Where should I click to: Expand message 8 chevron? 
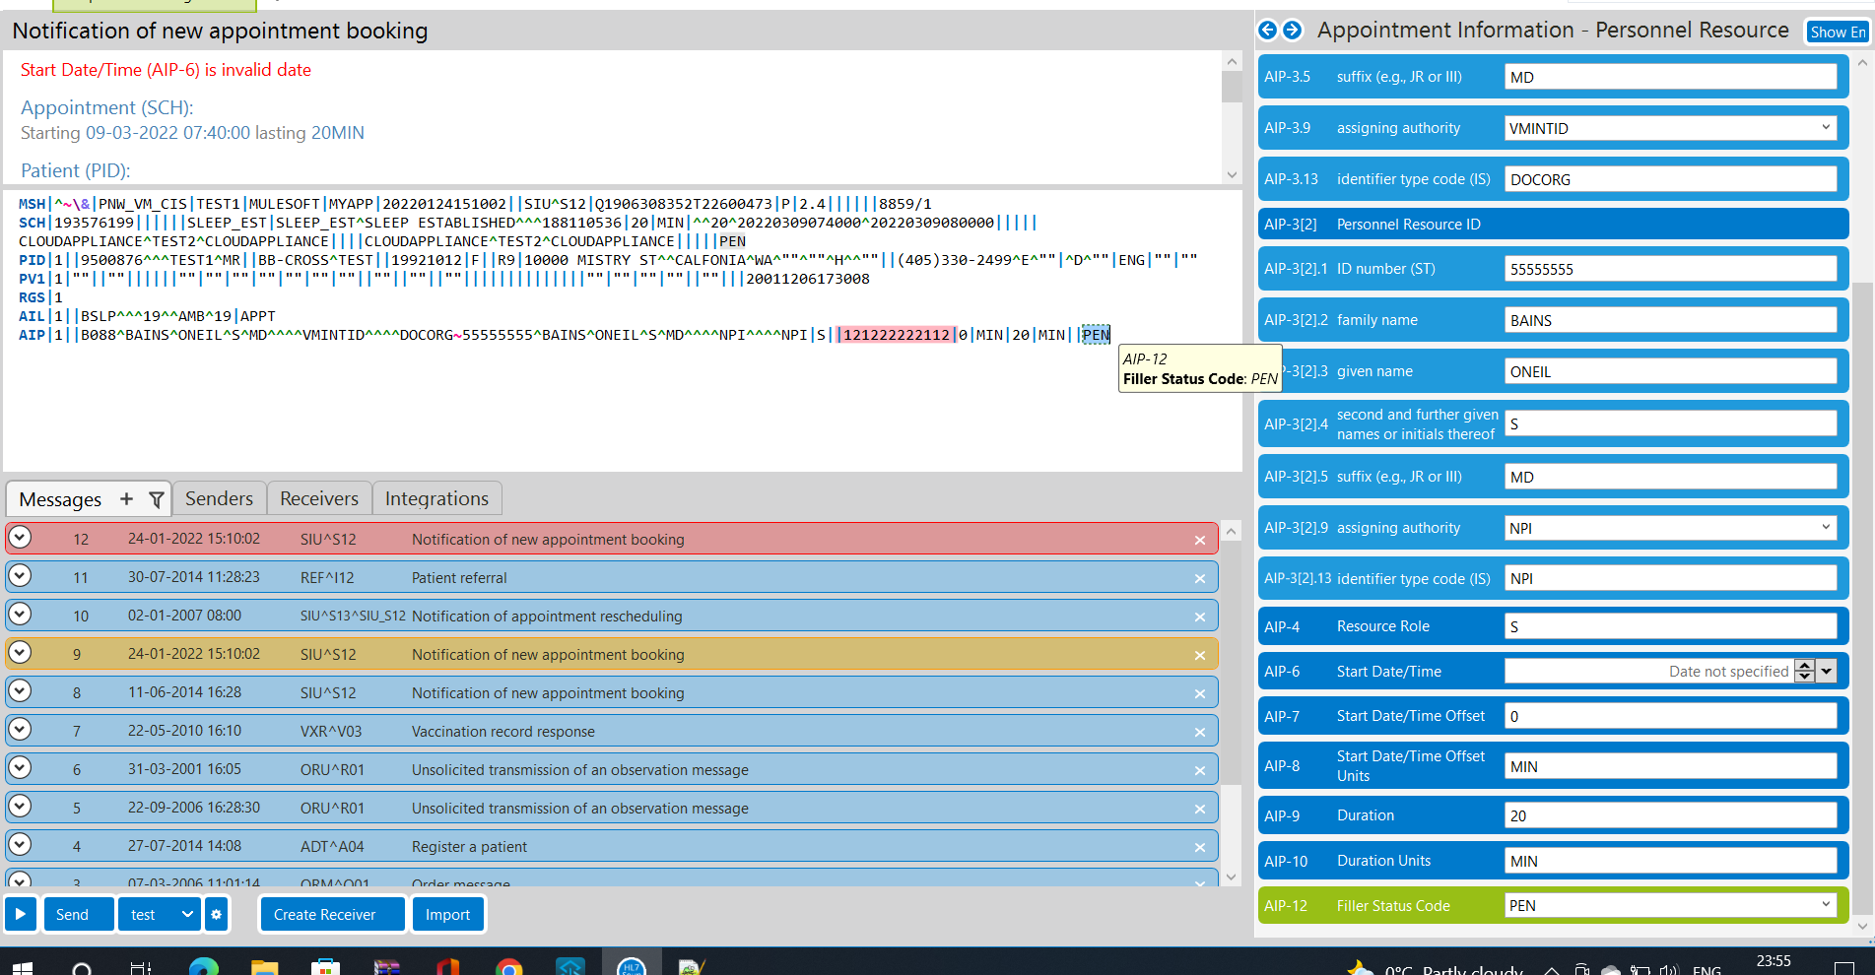20,691
